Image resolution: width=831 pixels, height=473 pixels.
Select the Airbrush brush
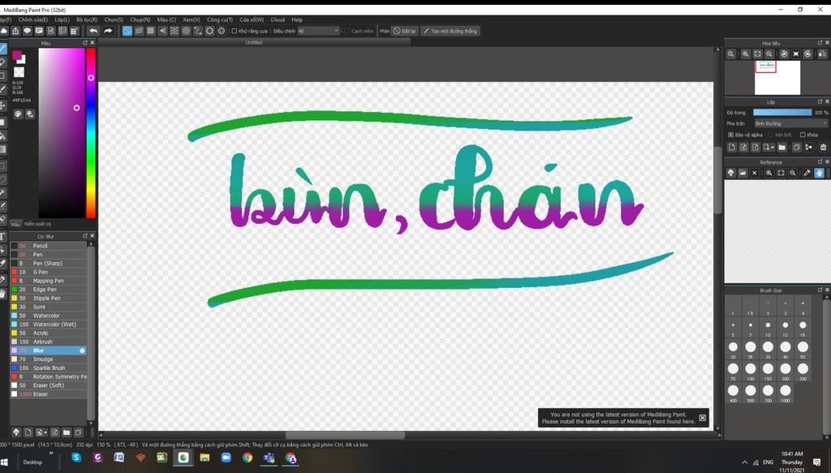(x=48, y=342)
